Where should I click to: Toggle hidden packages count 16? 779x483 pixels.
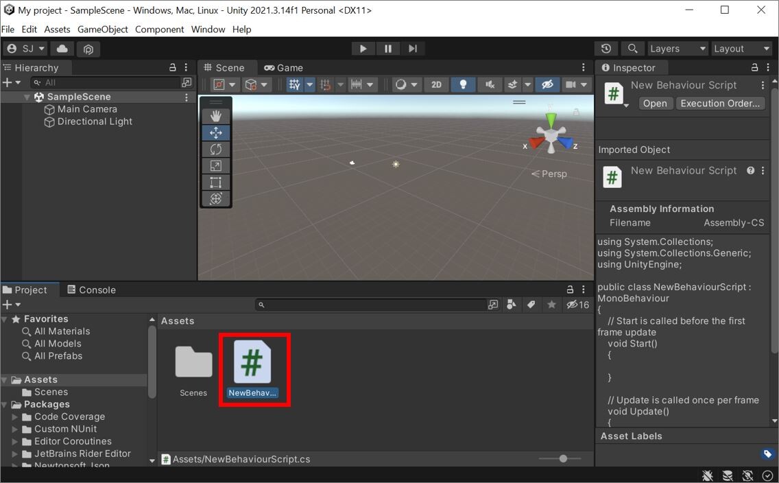pyautogui.click(x=578, y=305)
